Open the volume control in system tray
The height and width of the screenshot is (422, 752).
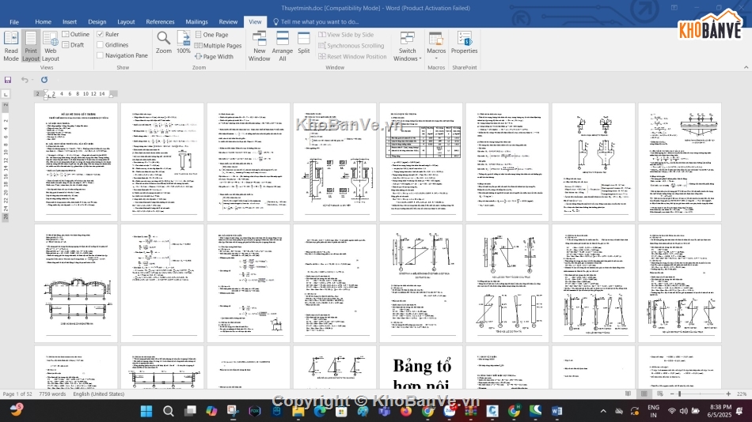683,411
